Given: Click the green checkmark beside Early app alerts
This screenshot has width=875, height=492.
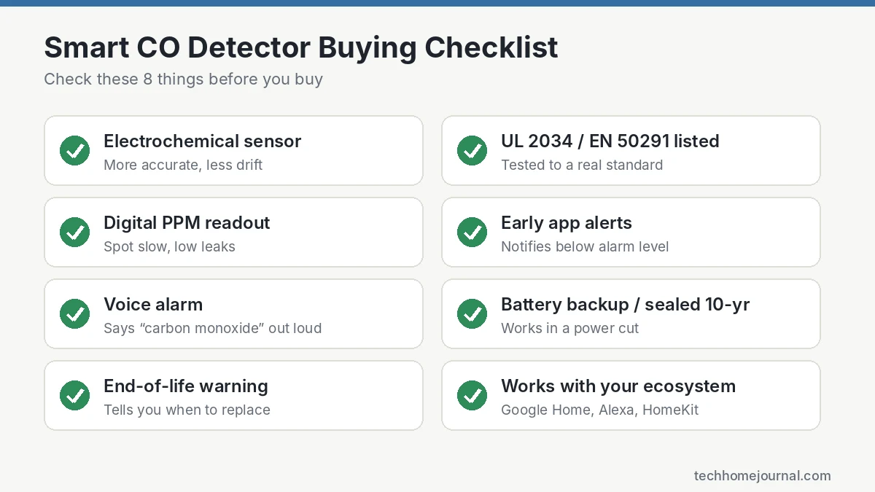Looking at the screenshot, I should click(x=472, y=233).
